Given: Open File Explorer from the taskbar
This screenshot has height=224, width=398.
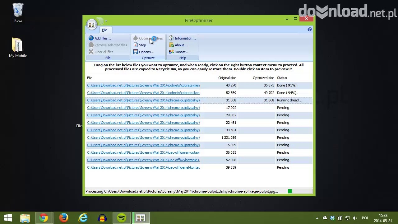Looking at the screenshot, I should point(25,218).
